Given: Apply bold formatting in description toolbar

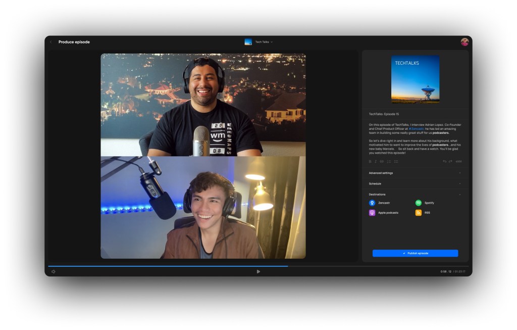Looking at the screenshot, I should [370, 162].
